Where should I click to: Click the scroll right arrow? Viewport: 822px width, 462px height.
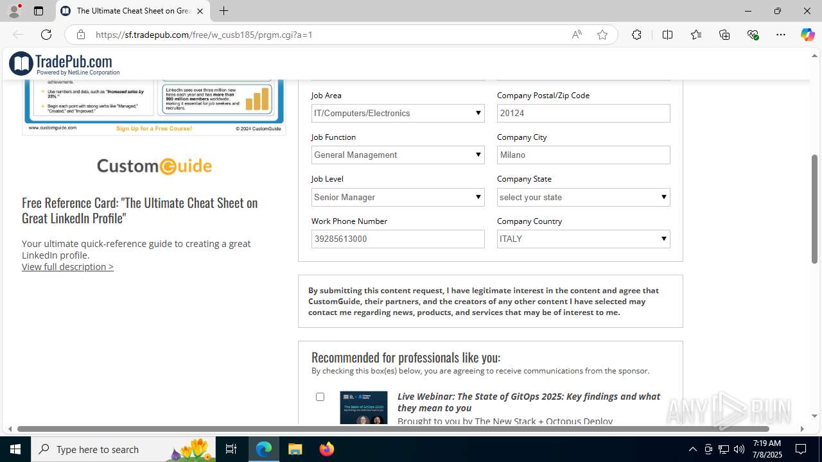coord(801,429)
